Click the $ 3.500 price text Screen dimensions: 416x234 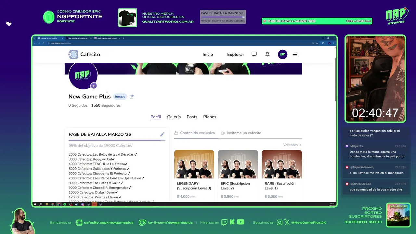tap(227, 197)
